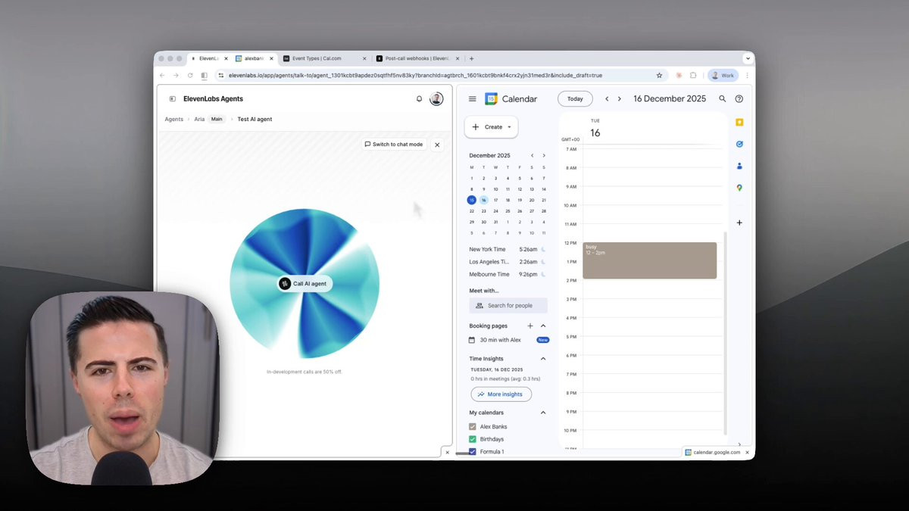Select December 17 in mini calendar
The height and width of the screenshot is (511, 909).
pos(495,200)
